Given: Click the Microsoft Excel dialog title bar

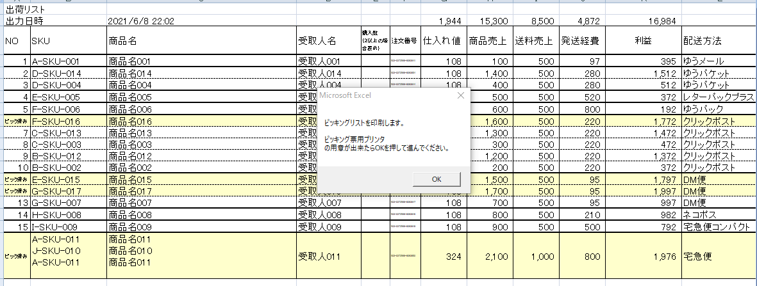Looking at the screenshot, I should pos(385,95).
